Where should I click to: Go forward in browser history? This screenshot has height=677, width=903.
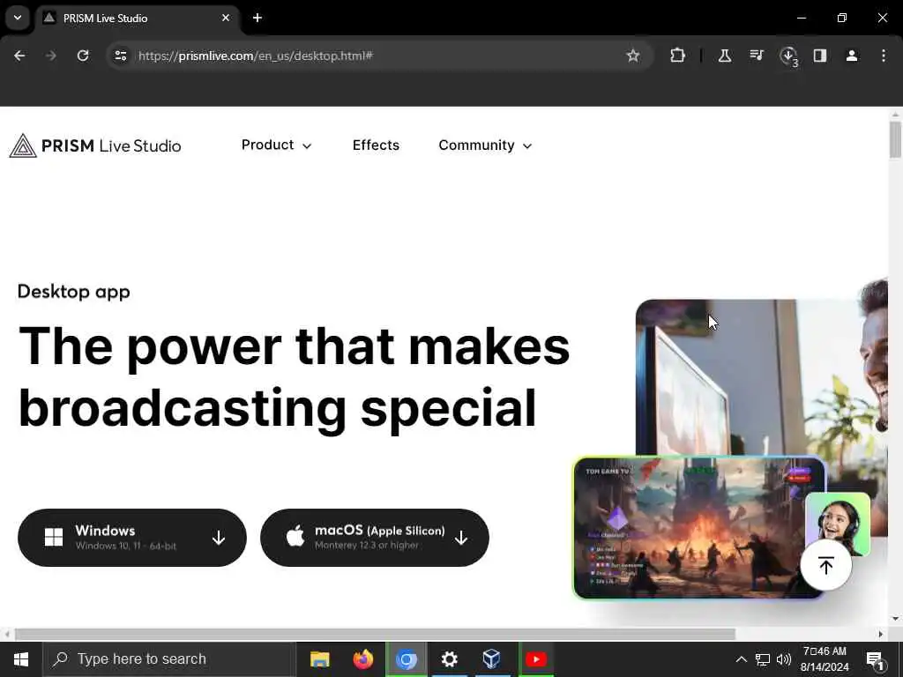point(51,56)
